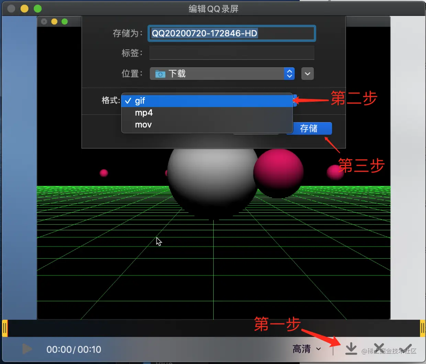The width and height of the screenshot is (426, 364).
Task: Edit the 存储为 filename field
Action: (x=232, y=33)
